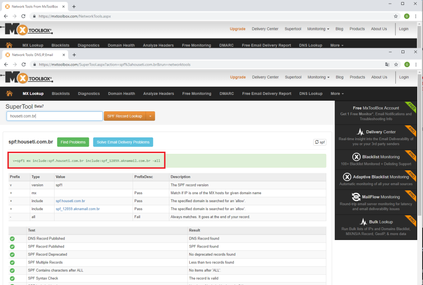This screenshot has width=423, height=285.
Task: Click the MailFlow Monitoring icon
Action: (356, 197)
